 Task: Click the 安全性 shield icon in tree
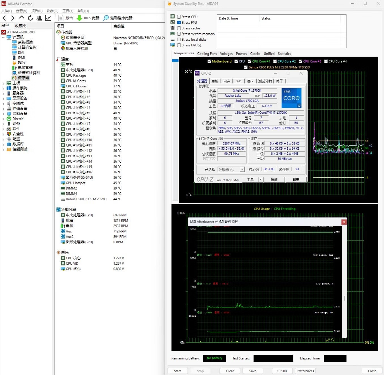tap(9, 134)
